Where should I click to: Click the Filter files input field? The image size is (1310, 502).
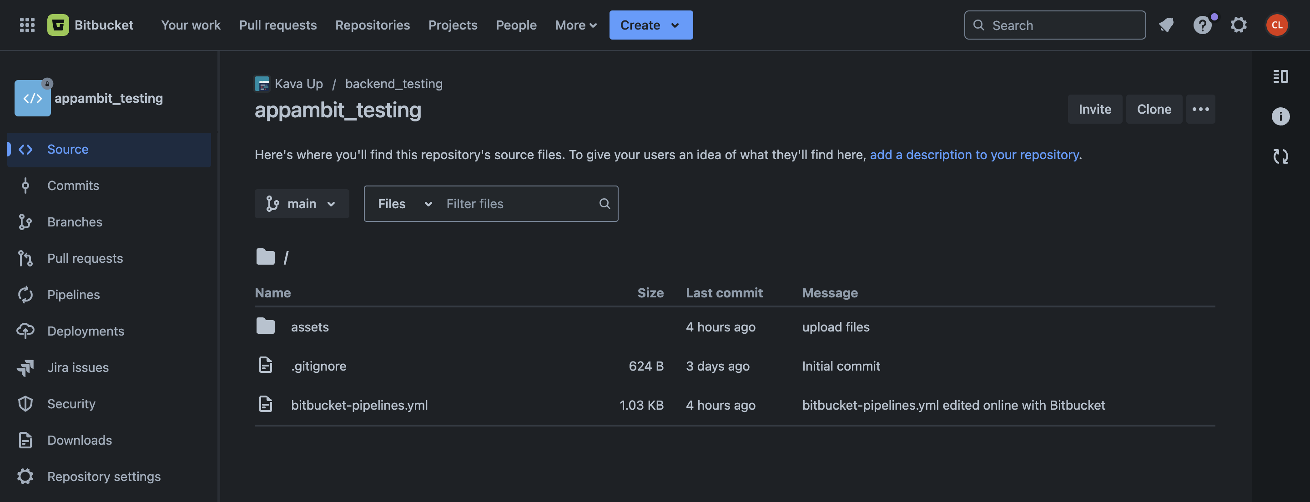click(519, 204)
